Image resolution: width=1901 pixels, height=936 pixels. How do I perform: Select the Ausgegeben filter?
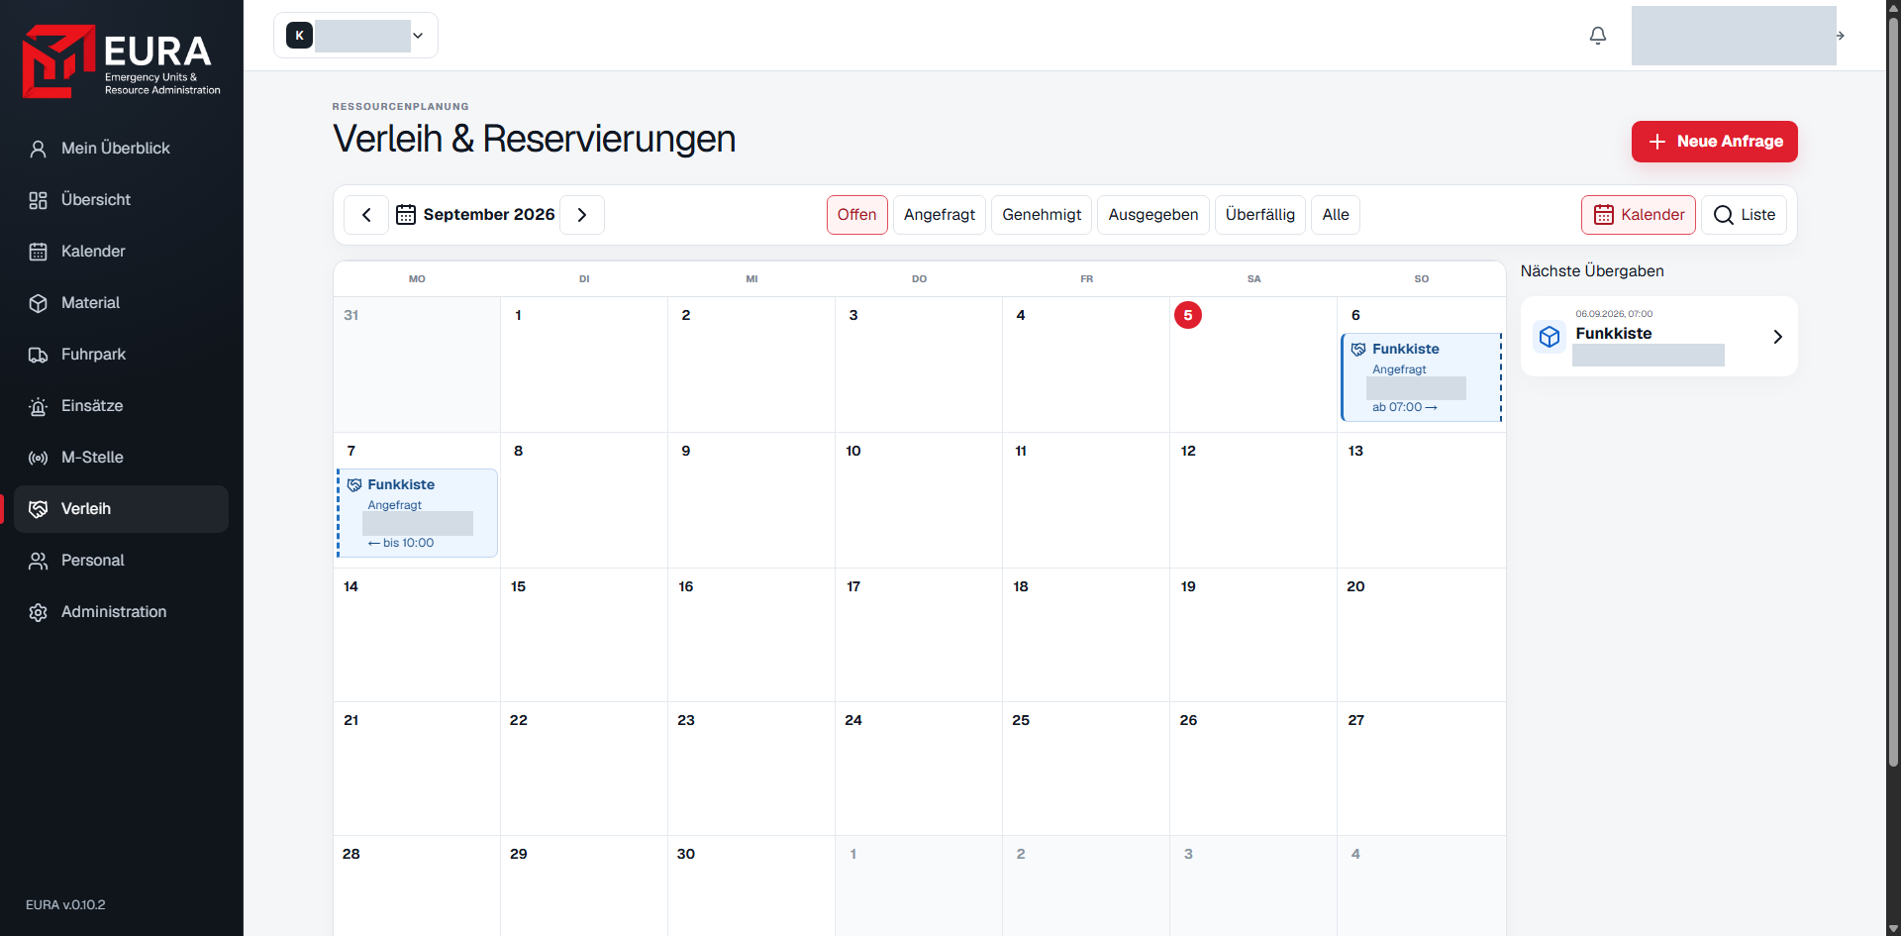tap(1153, 215)
